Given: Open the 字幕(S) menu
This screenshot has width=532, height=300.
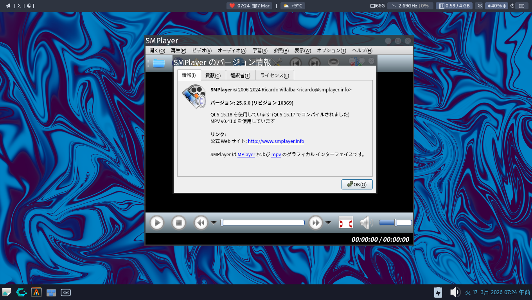Looking at the screenshot, I should 260,50.
